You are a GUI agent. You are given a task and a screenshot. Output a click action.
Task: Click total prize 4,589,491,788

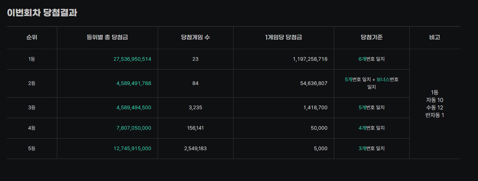coord(134,83)
